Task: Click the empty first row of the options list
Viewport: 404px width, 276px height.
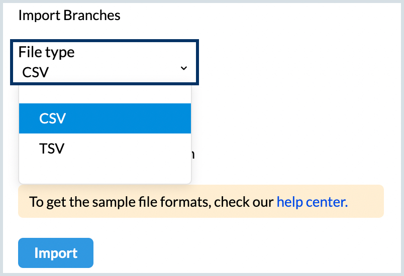Action: [x=105, y=94]
